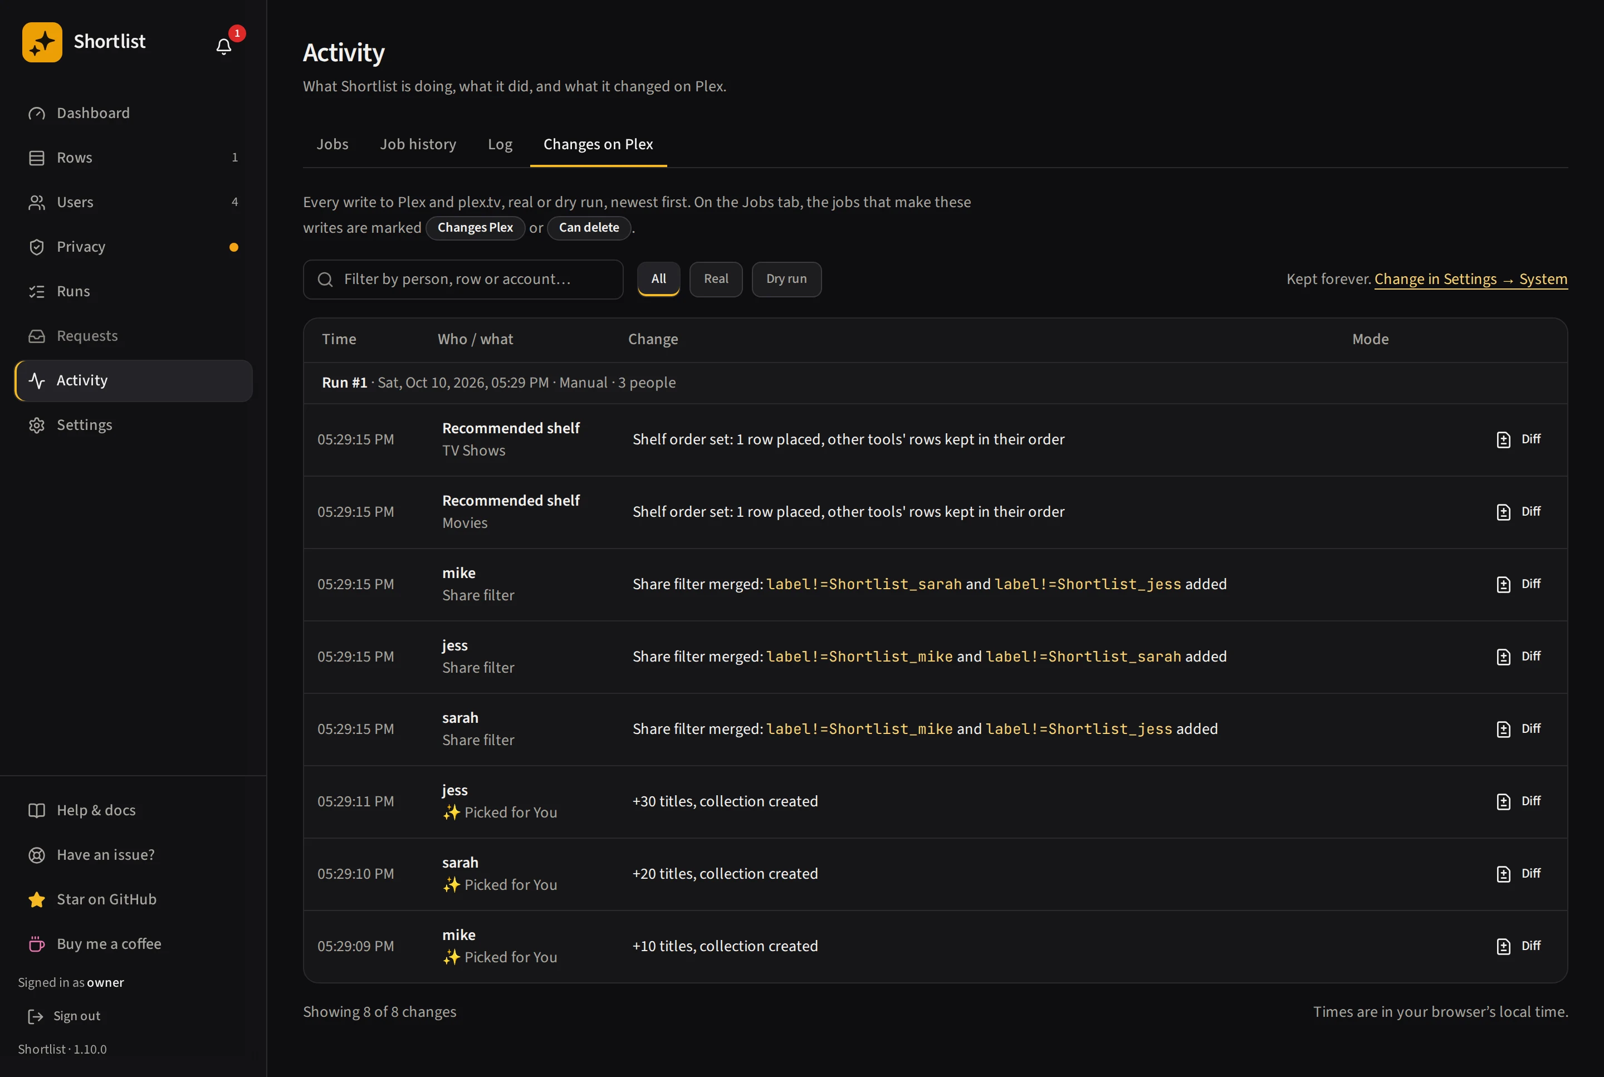This screenshot has height=1077, width=1604.
Task: Open Diff for sarah's +20 titles change
Action: pos(1518,874)
